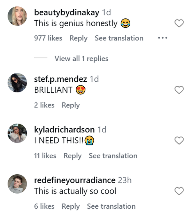This screenshot has width=192, height=220.
Task: Reply to kyladrichardson's comment
Action: pyautogui.click(x=72, y=156)
